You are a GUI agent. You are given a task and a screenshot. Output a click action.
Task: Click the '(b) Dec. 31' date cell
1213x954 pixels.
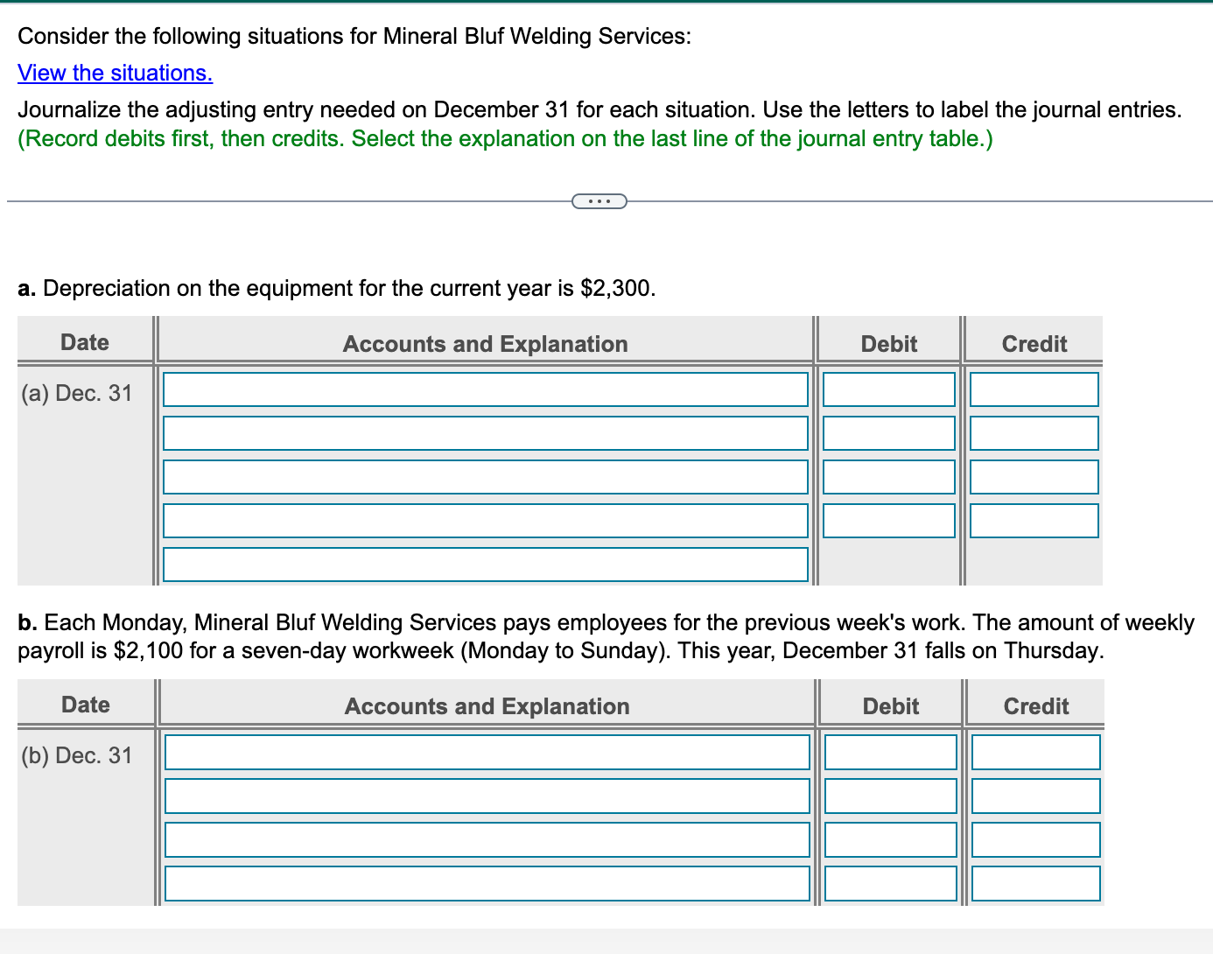77,755
